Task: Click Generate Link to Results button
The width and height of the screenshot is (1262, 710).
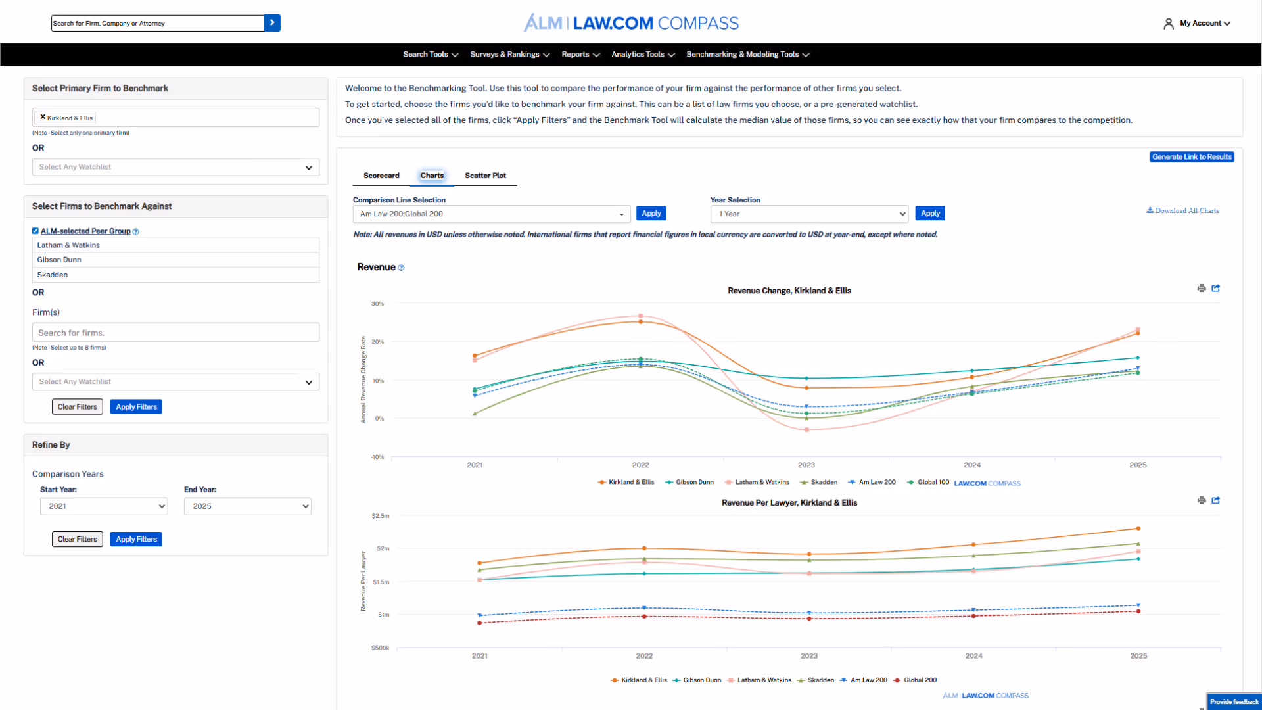Action: click(1192, 157)
